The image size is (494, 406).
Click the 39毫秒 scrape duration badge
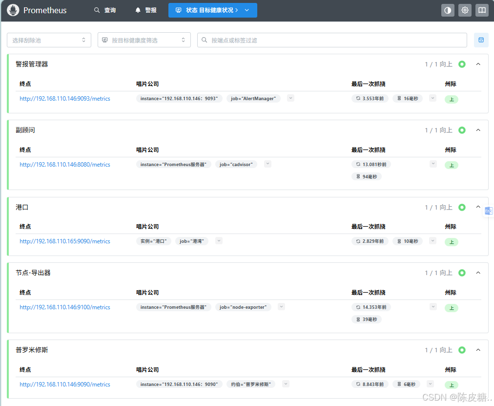pyautogui.click(x=367, y=320)
